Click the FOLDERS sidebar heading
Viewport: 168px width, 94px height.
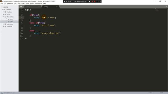[x=5, y=7]
